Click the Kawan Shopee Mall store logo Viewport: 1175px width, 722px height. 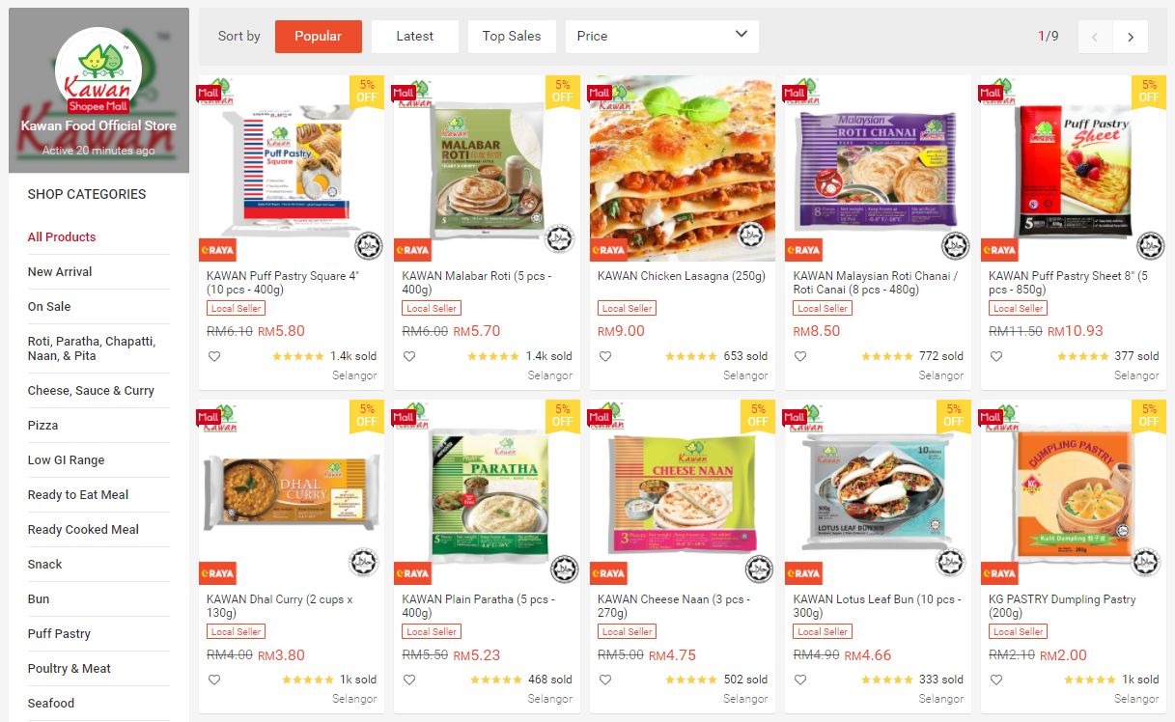98,70
